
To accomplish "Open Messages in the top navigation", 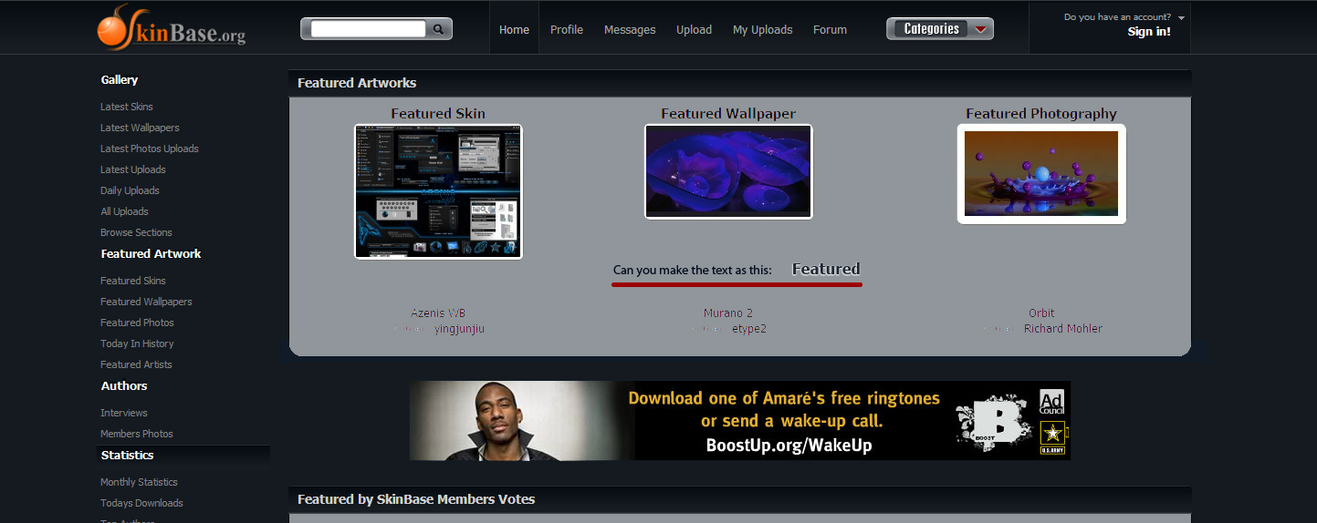I will tap(630, 29).
